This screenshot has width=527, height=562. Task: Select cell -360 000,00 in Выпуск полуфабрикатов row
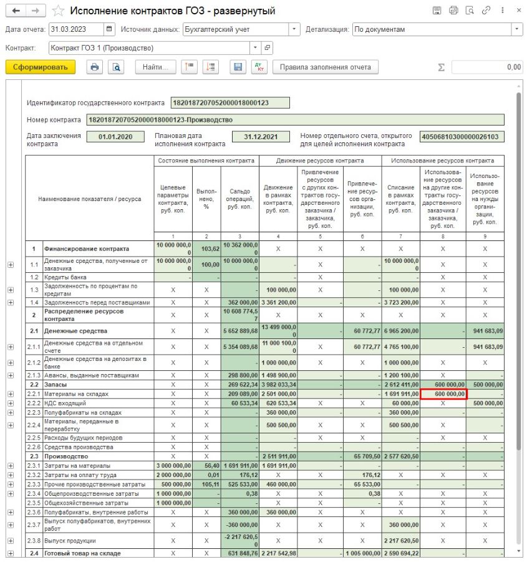tap(240, 525)
